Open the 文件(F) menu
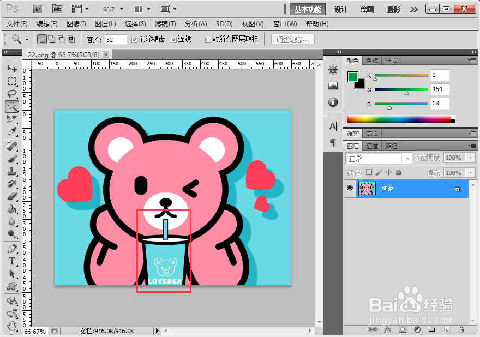480x337 pixels. (17, 24)
